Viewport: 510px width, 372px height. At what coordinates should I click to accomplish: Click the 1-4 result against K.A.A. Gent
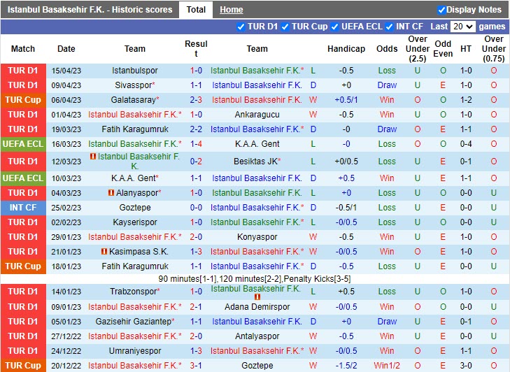pos(196,144)
